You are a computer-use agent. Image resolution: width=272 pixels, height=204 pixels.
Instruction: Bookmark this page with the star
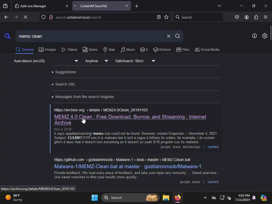[x=166, y=17]
